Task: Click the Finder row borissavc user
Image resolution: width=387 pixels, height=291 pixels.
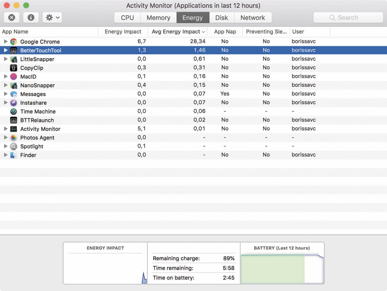Action: pos(304,155)
